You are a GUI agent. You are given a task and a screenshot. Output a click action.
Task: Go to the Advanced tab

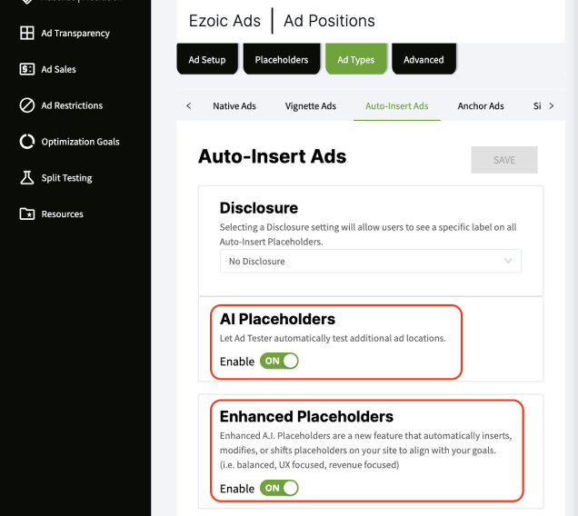424,60
